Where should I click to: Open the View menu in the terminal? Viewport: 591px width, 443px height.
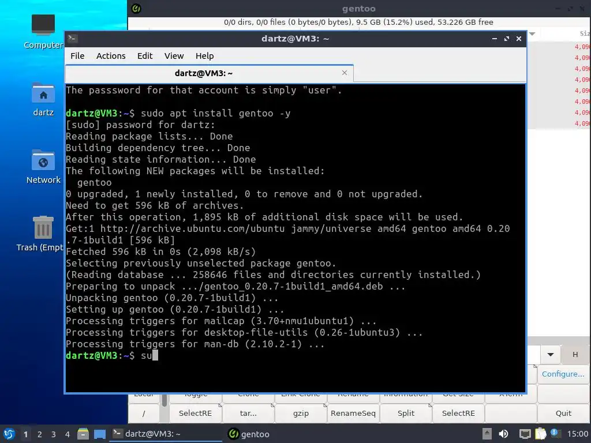[174, 56]
